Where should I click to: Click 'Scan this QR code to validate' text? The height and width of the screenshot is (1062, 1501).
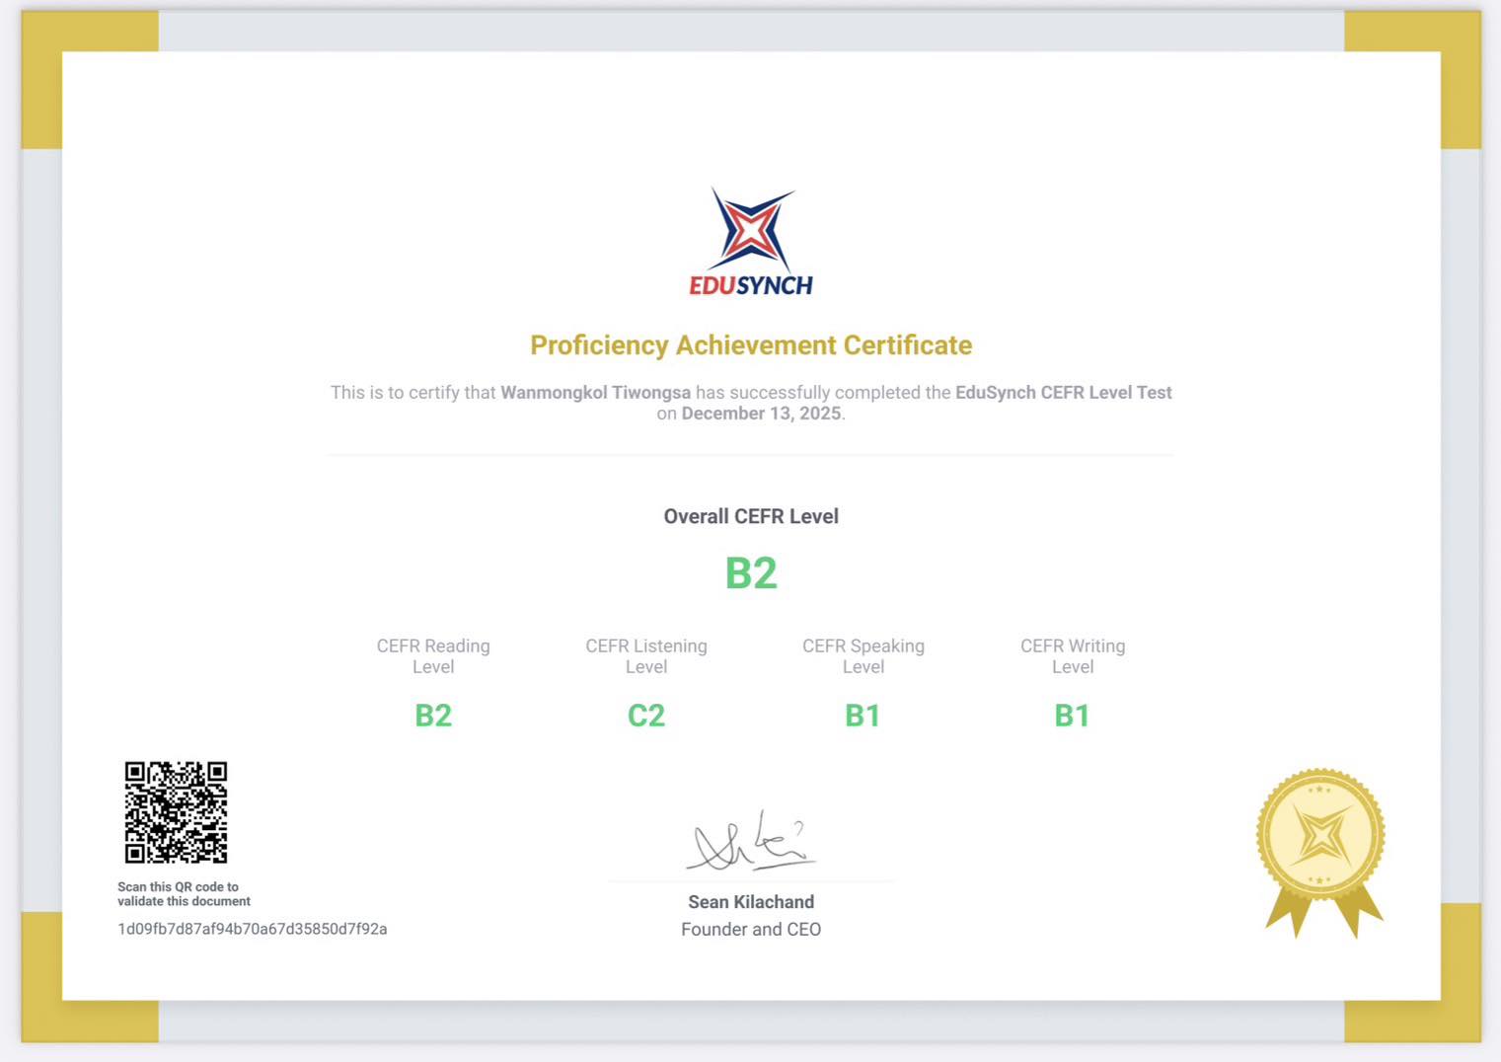pyautogui.click(x=184, y=894)
